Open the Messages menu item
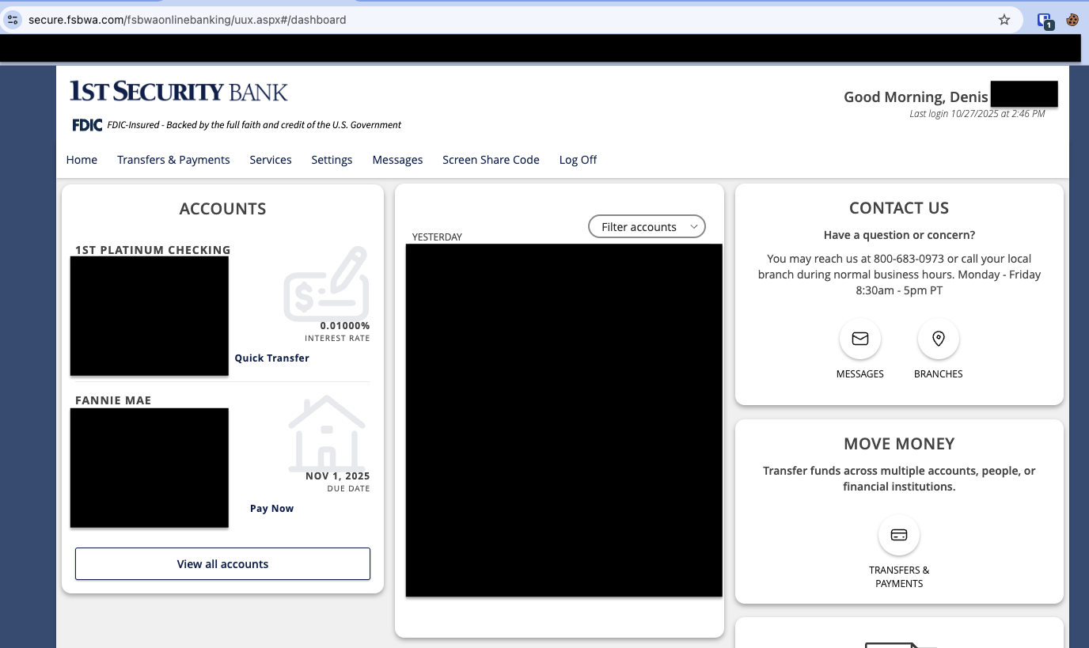Image resolution: width=1089 pixels, height=648 pixels. point(397,160)
